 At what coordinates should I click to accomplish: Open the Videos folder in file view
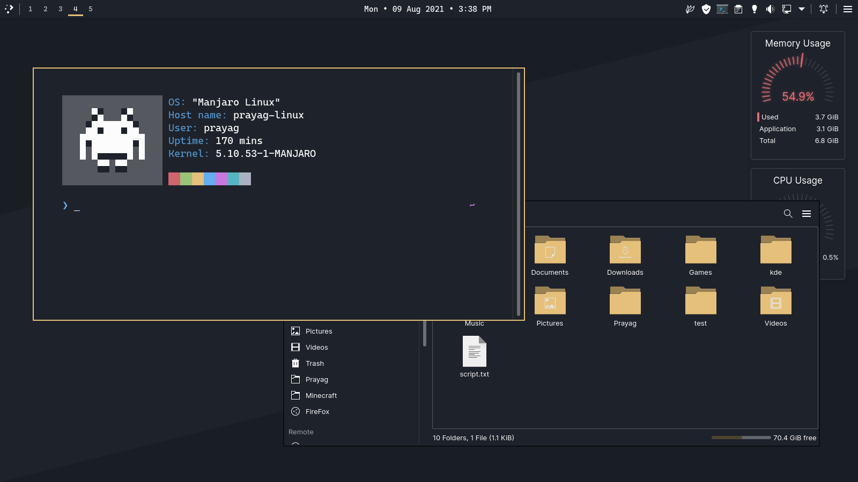pyautogui.click(x=776, y=306)
